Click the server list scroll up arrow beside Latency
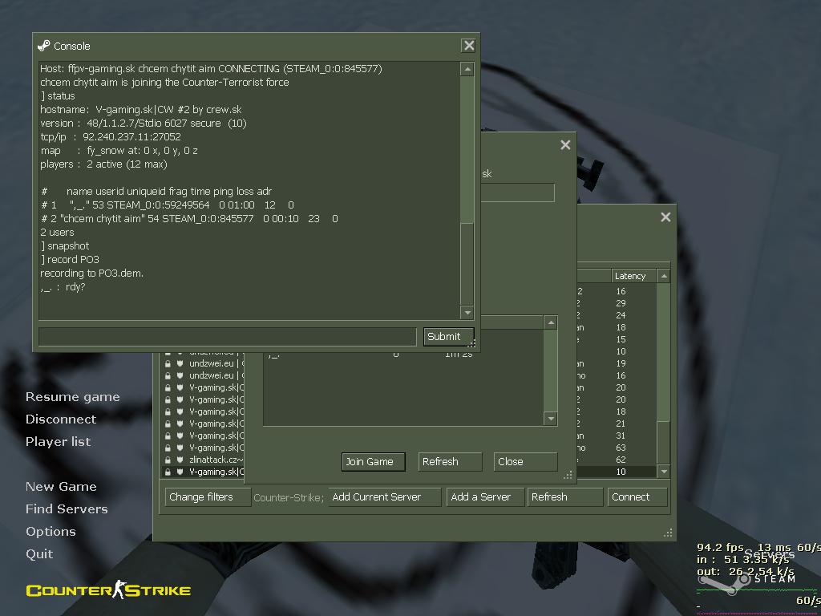 pos(663,276)
